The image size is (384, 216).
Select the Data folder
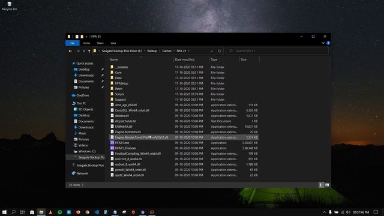pos(118,78)
